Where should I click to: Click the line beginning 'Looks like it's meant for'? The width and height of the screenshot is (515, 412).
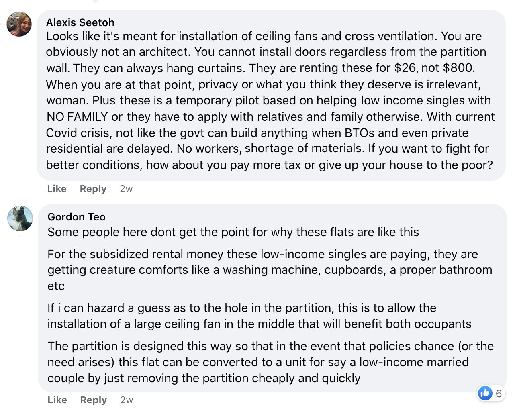[x=264, y=36]
